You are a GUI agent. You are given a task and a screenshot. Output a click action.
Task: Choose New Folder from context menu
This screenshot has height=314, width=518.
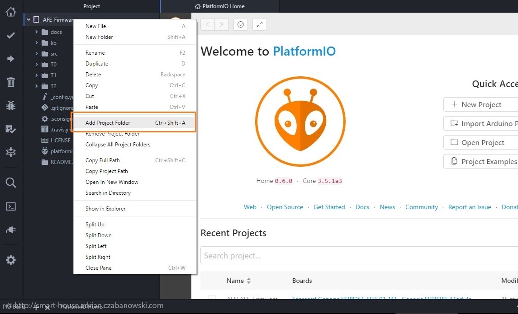[135, 37]
